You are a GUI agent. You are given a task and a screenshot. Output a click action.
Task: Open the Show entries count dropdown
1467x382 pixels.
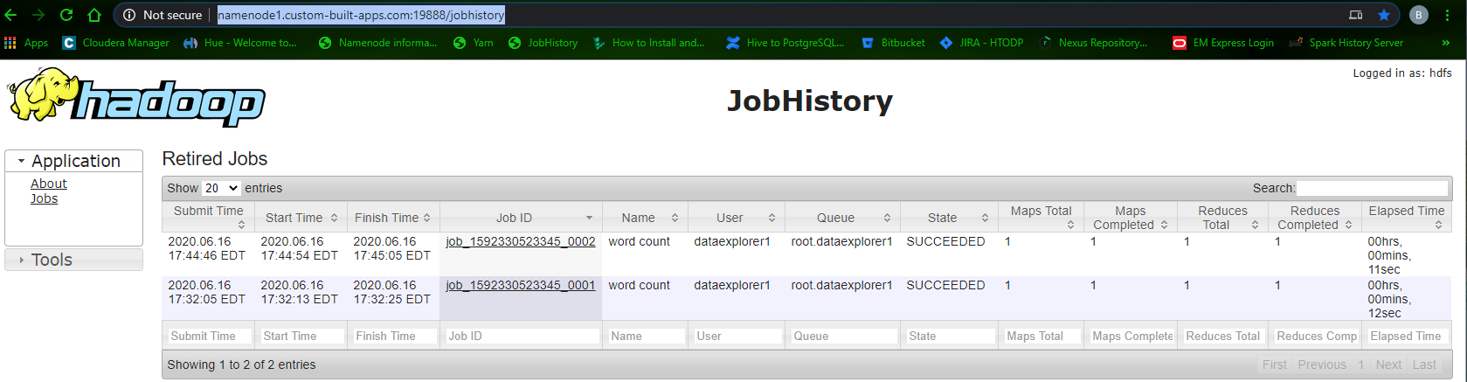point(221,188)
